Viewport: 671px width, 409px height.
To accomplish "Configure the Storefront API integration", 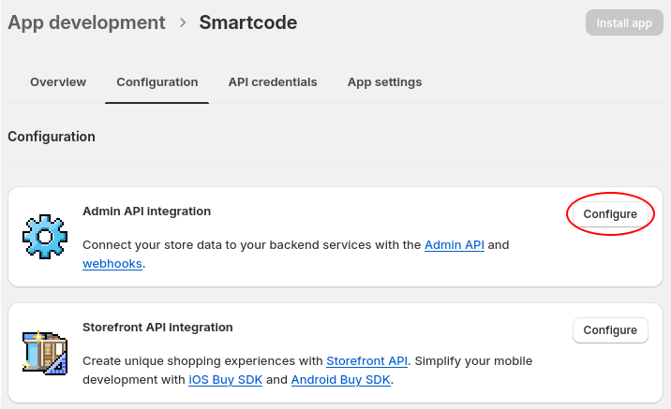I will (610, 330).
